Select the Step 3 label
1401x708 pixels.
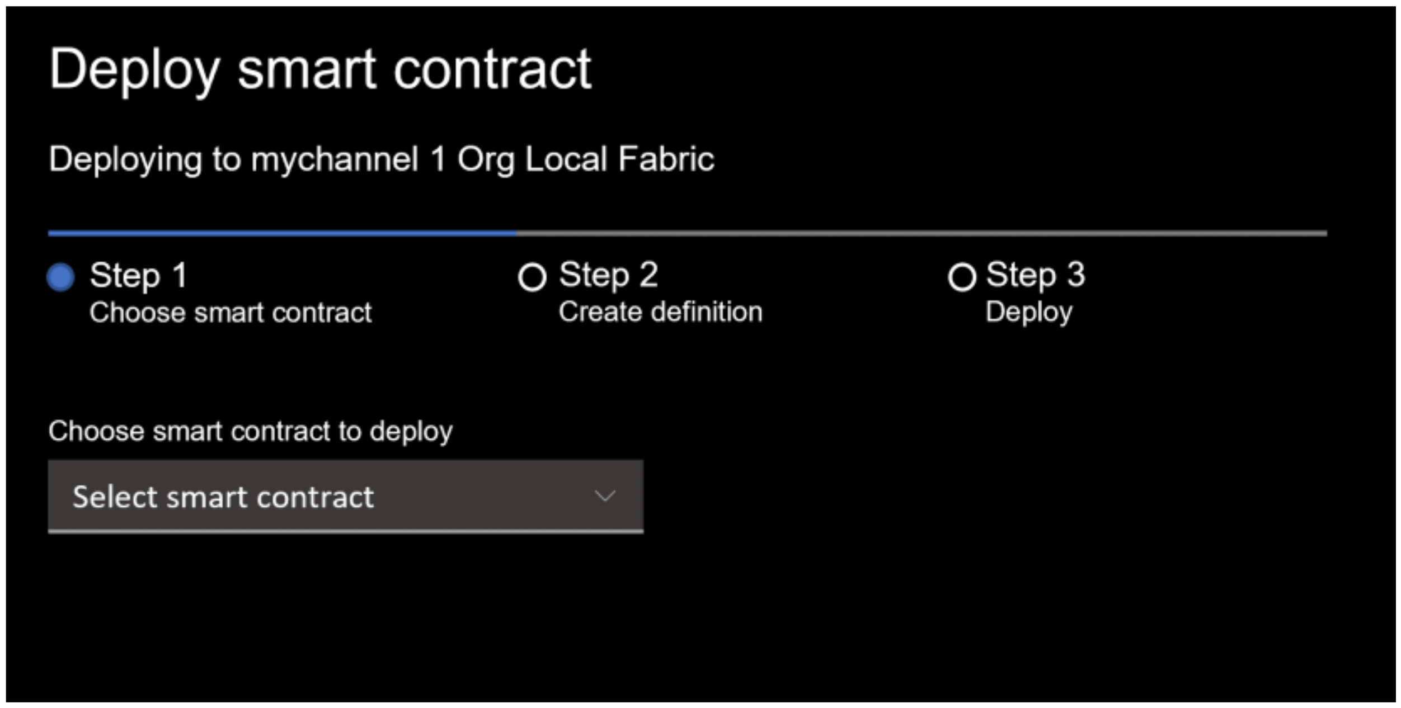click(x=1035, y=275)
